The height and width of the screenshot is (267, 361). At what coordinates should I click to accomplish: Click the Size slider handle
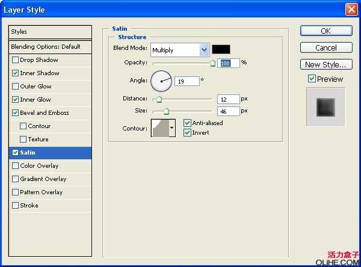tap(166, 111)
